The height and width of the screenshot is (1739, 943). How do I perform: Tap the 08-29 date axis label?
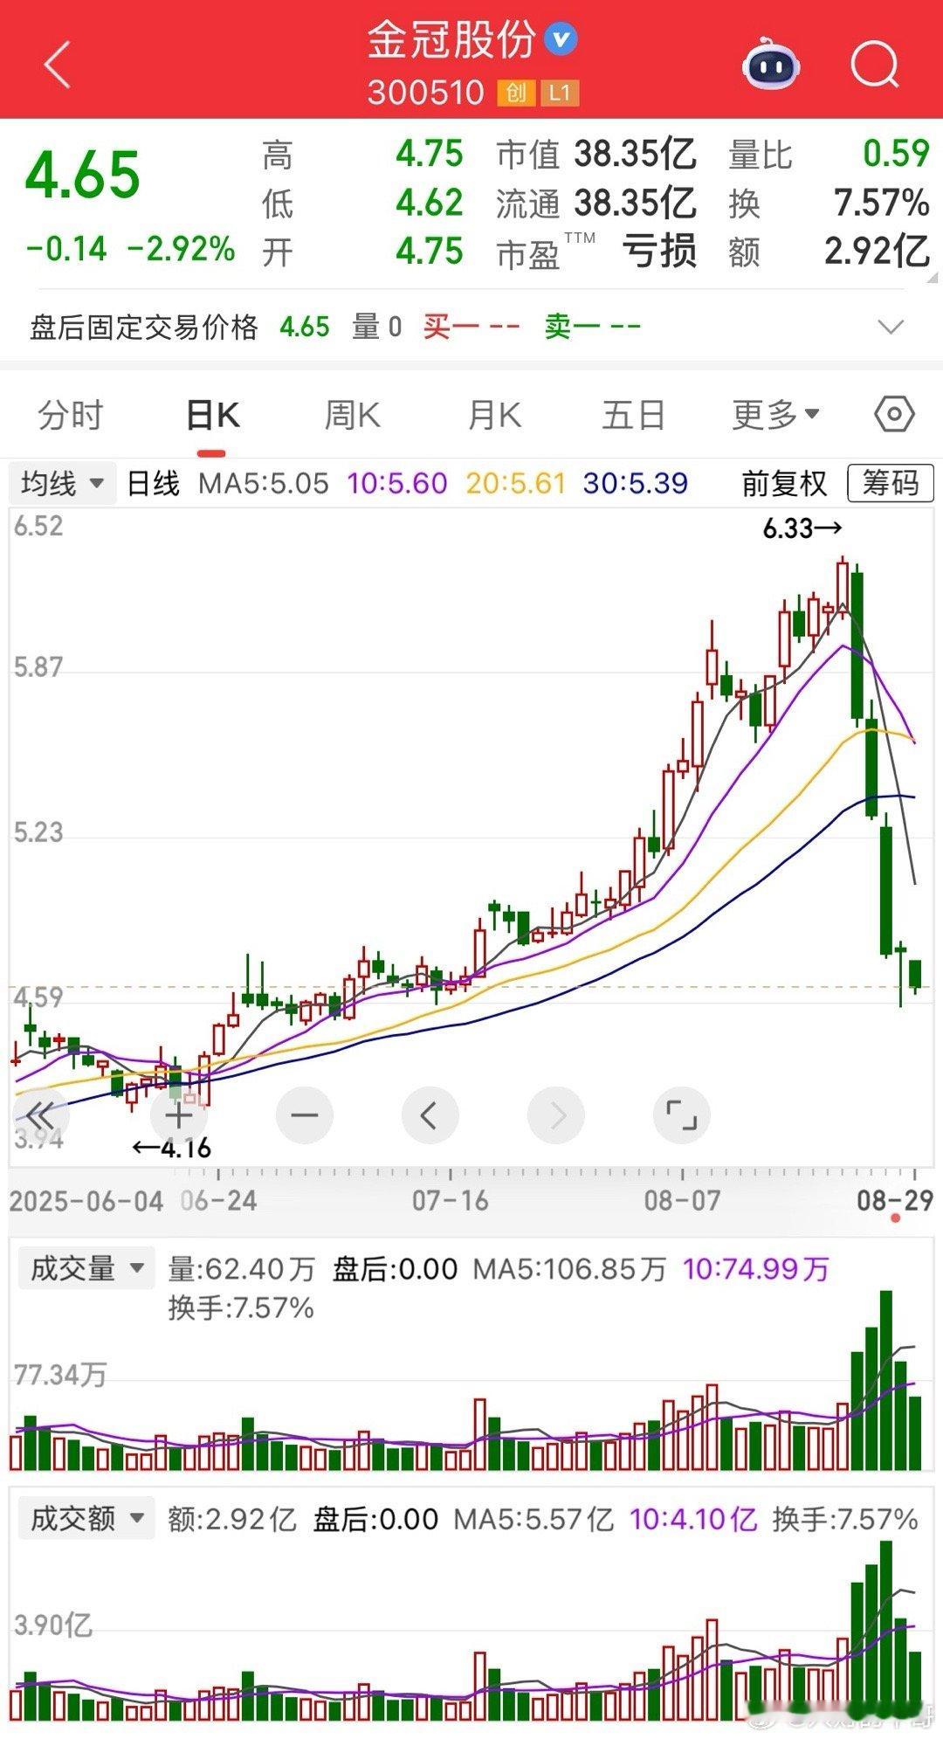pyautogui.click(x=894, y=1200)
